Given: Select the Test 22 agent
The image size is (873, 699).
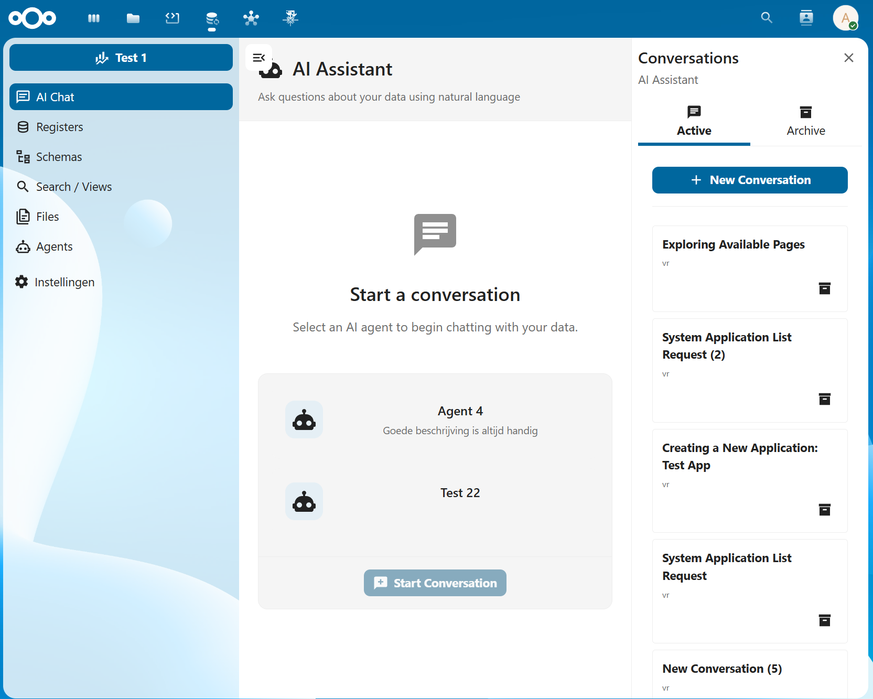Looking at the screenshot, I should [435, 501].
